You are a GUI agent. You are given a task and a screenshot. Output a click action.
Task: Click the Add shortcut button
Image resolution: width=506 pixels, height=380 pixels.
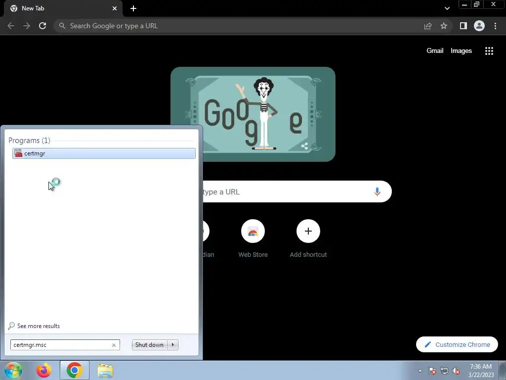click(x=308, y=239)
